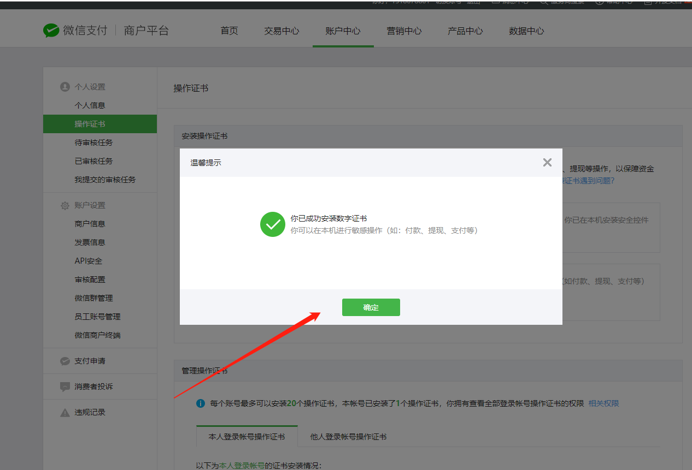
Task: Open the 相关权限 link
Action: (x=603, y=403)
